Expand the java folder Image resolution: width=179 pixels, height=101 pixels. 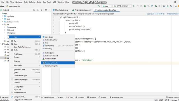[3, 19]
